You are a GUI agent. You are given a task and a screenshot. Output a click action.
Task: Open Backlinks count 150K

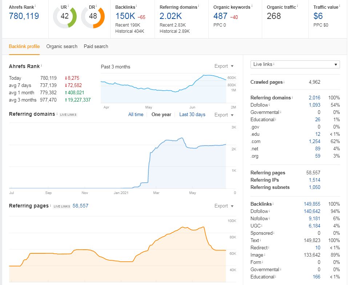(125, 16)
